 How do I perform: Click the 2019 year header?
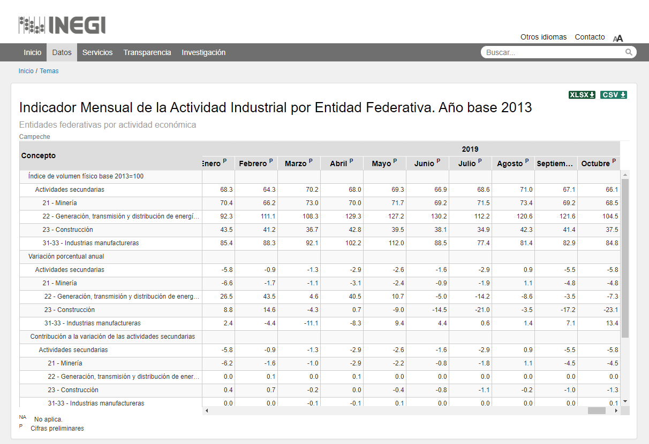[470, 149]
